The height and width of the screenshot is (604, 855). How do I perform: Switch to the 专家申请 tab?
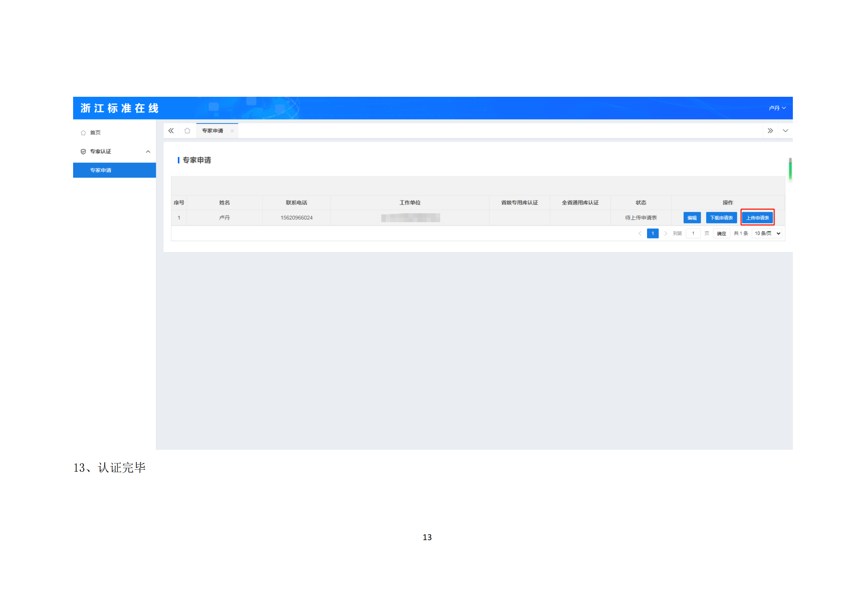tap(212, 131)
